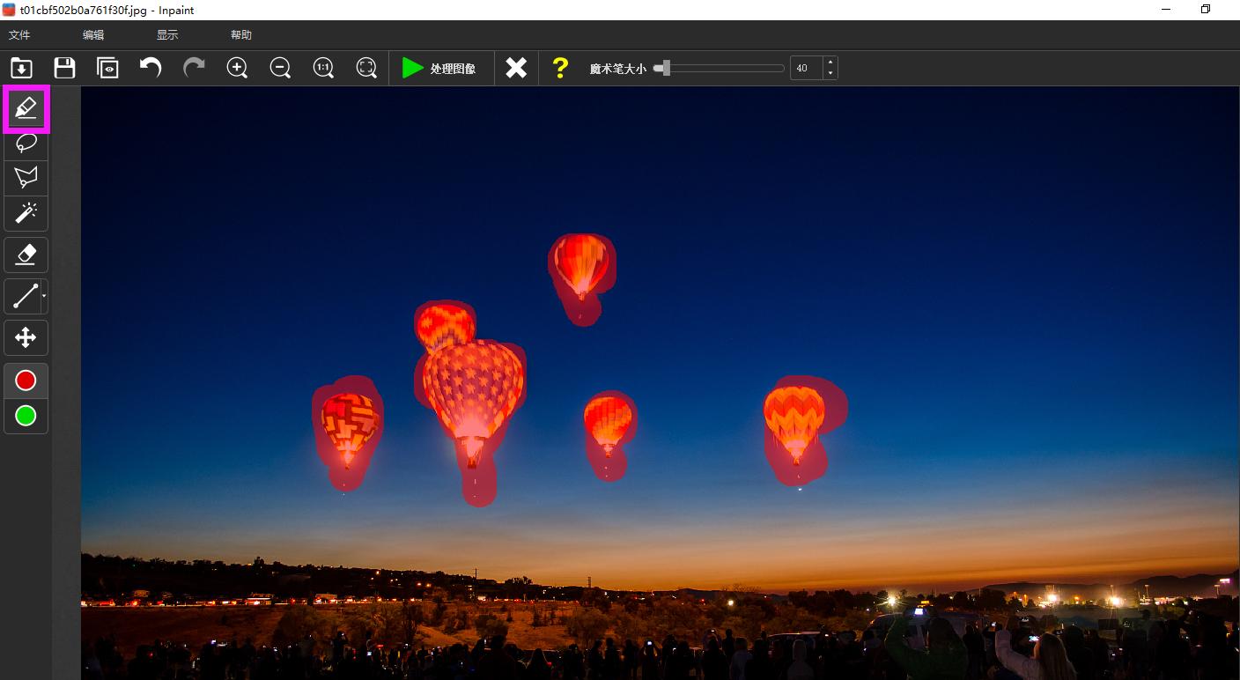This screenshot has height=680, width=1240.
Task: Select the Eraser tool
Action: [26, 255]
